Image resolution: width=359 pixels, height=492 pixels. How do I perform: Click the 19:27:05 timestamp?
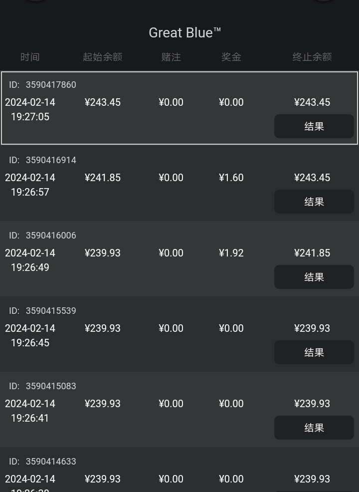(x=30, y=117)
